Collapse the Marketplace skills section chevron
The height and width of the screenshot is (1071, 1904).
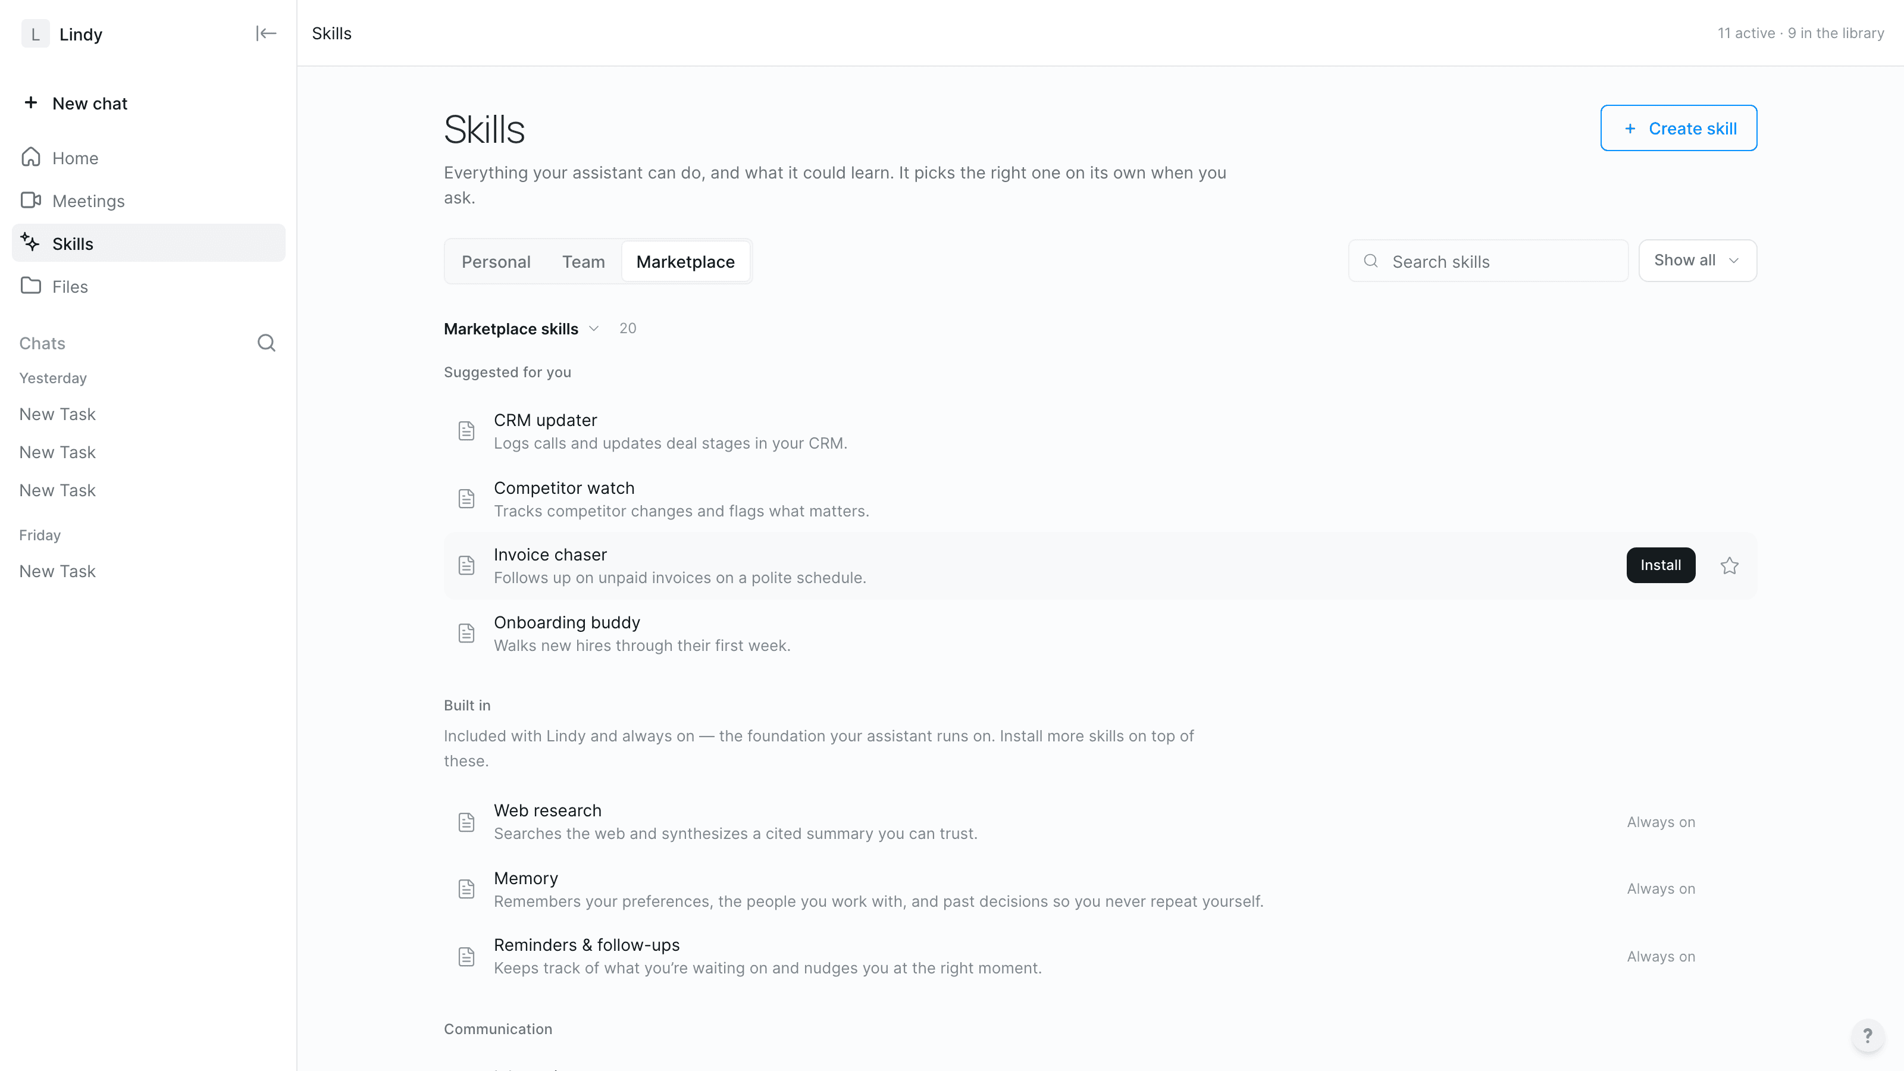(594, 328)
